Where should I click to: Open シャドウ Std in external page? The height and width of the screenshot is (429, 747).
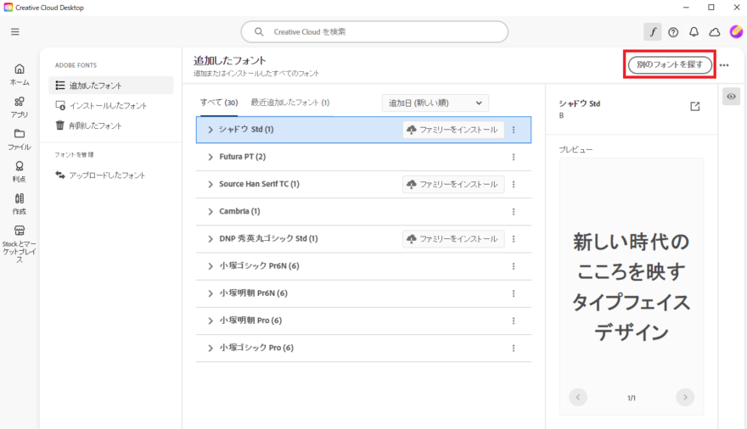pos(695,106)
